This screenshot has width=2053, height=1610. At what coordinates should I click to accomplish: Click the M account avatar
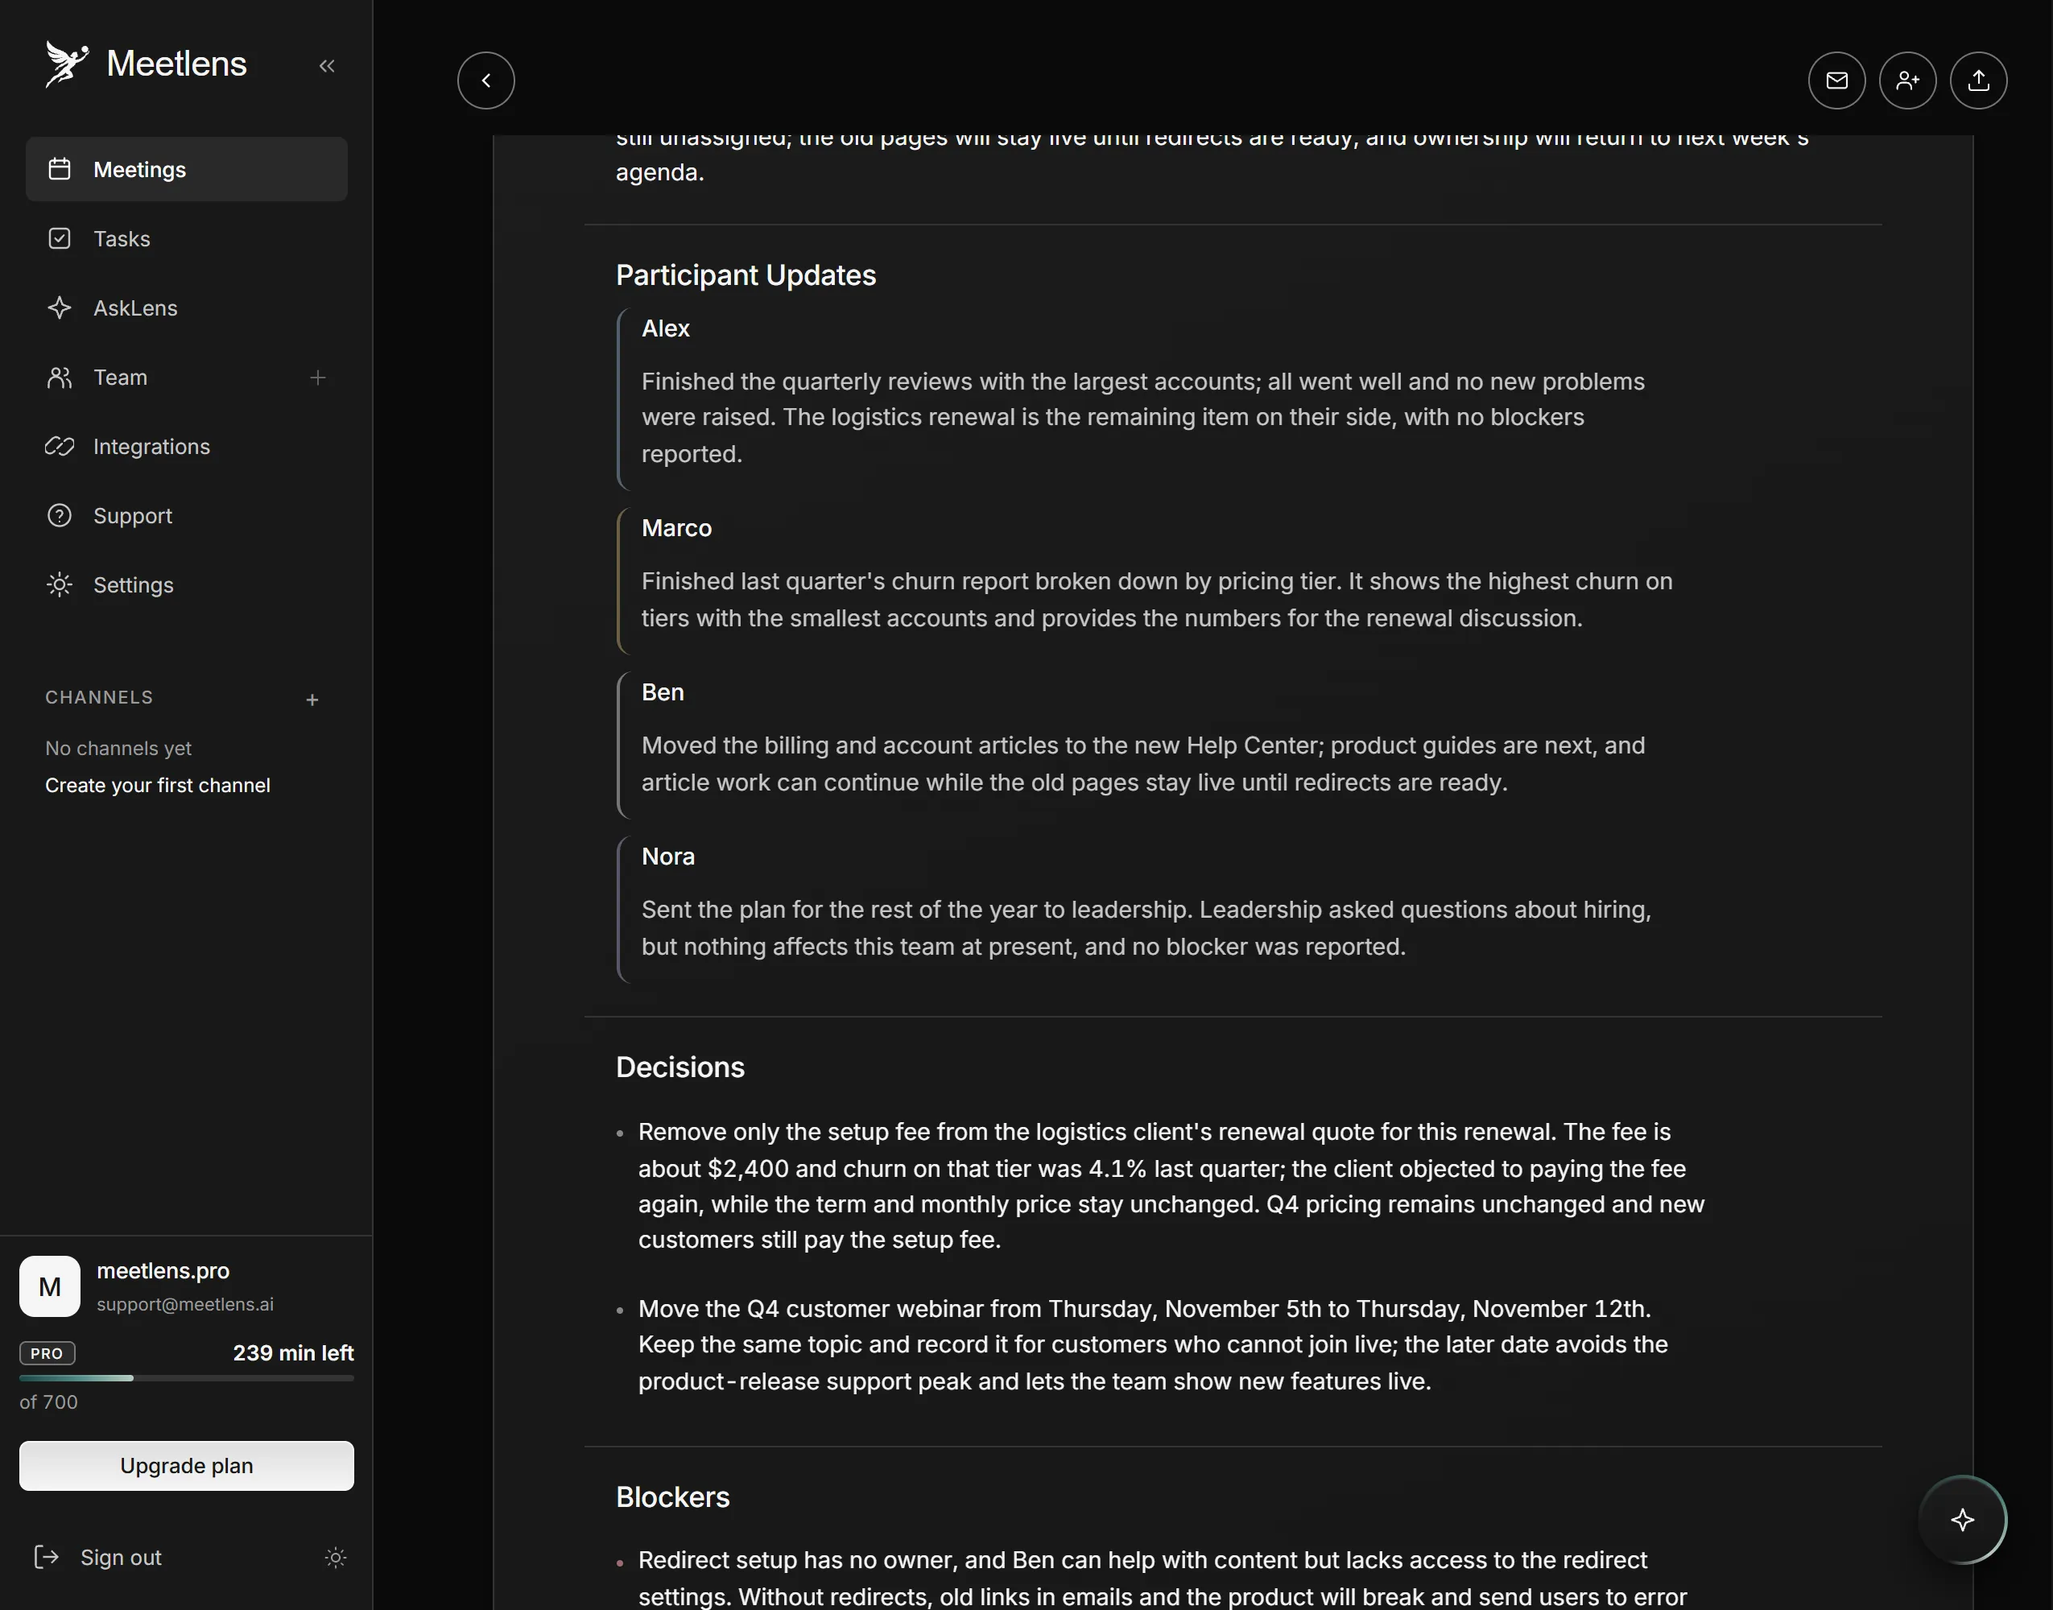tap(50, 1286)
